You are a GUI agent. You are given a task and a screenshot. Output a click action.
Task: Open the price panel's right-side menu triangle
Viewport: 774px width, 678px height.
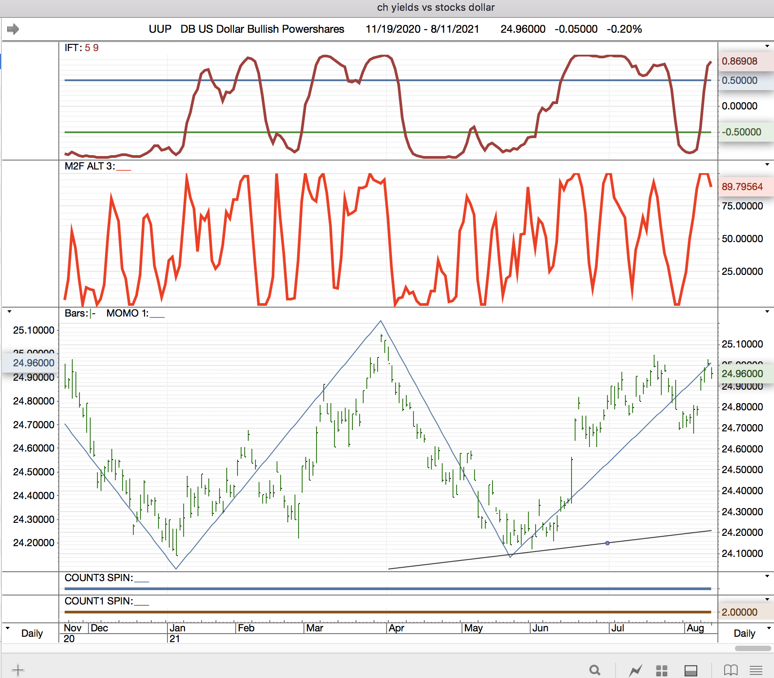[x=767, y=312]
